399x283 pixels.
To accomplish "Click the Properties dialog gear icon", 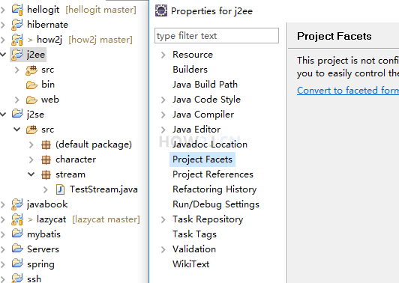I will point(161,11).
